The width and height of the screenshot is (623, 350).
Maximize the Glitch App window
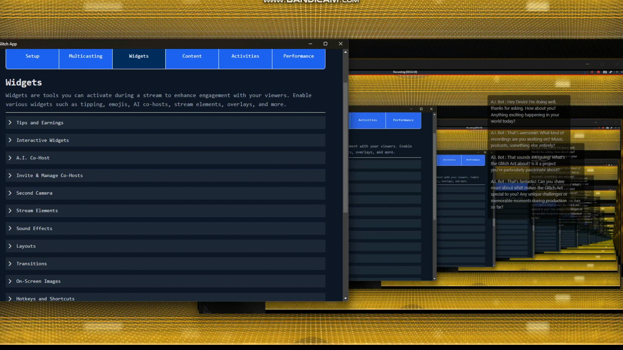coord(325,44)
